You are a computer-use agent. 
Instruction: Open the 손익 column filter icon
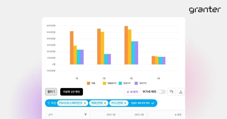click(86, 115)
